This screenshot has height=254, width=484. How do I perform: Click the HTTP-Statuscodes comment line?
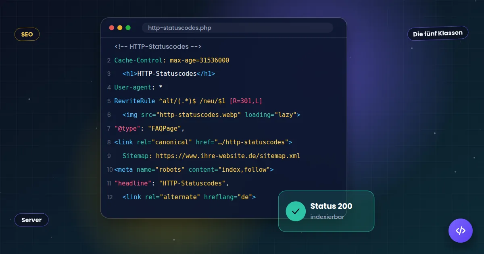[158, 46]
